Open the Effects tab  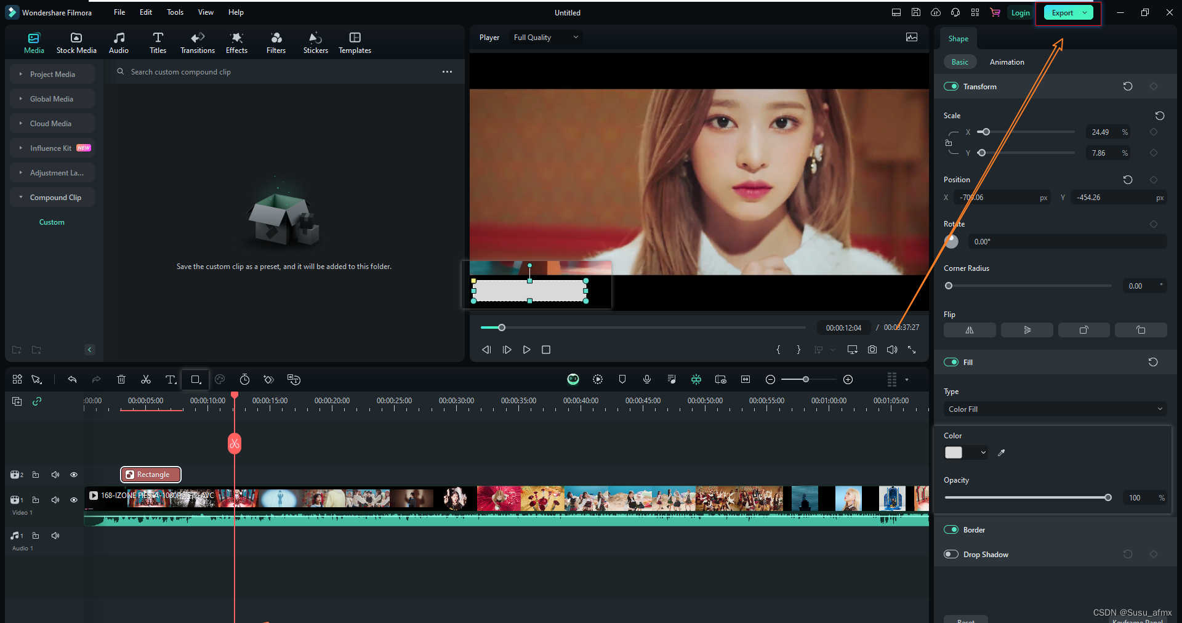click(236, 43)
